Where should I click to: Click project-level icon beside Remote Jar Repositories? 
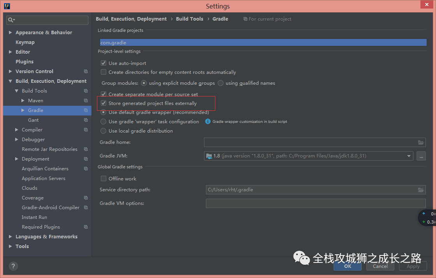(86, 149)
